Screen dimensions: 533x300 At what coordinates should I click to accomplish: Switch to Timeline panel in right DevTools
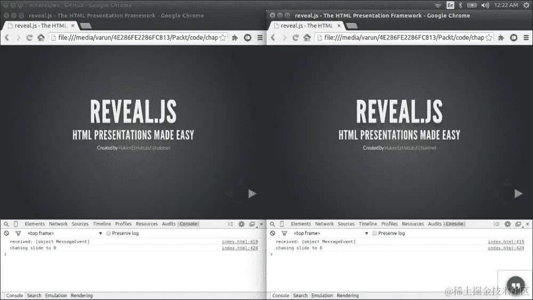coord(368,224)
